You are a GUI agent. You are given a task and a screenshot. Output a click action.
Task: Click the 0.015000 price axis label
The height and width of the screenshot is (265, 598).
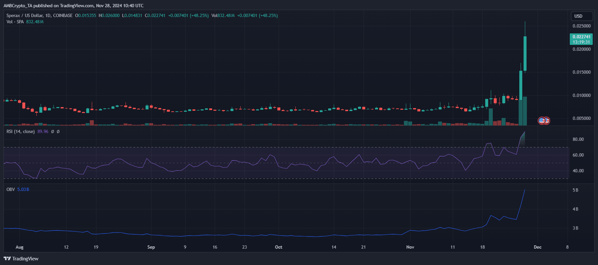click(582, 72)
